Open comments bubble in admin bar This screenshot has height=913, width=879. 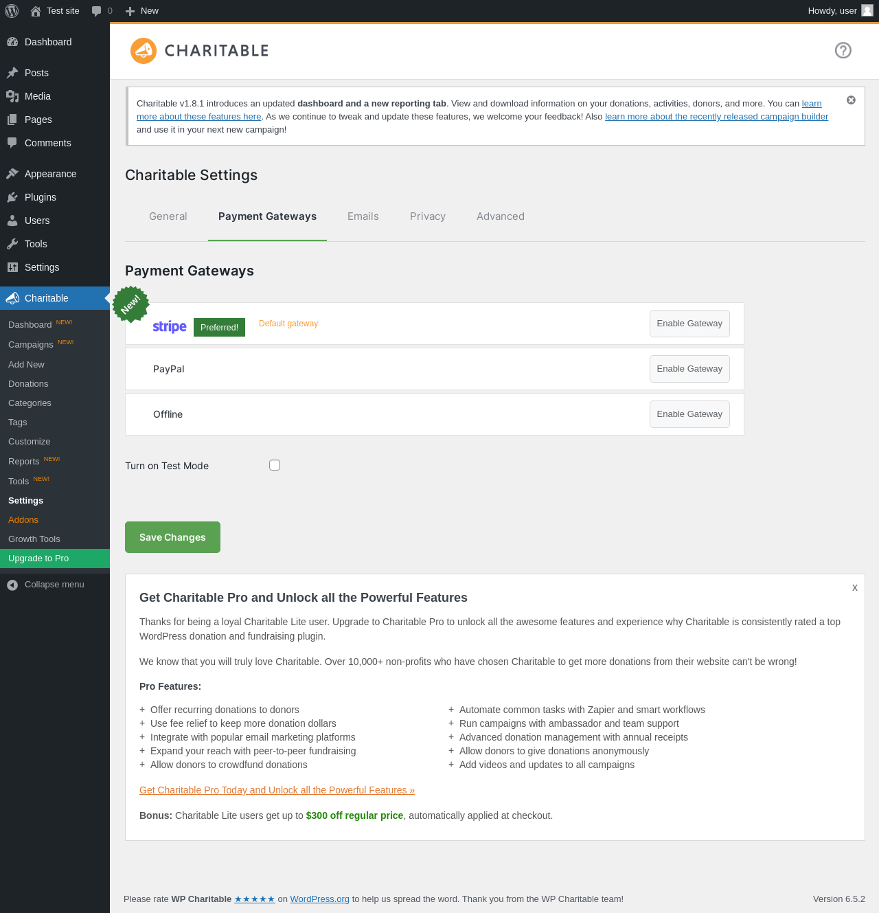pos(97,11)
